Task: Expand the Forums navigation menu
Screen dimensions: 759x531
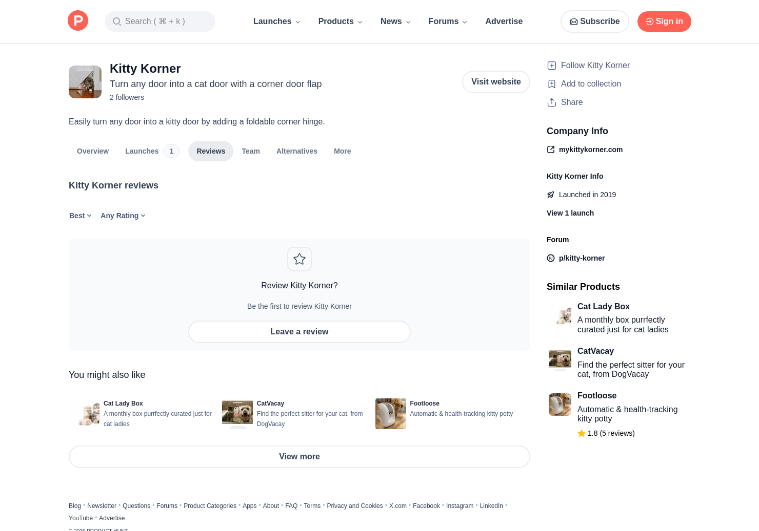Action: [448, 22]
